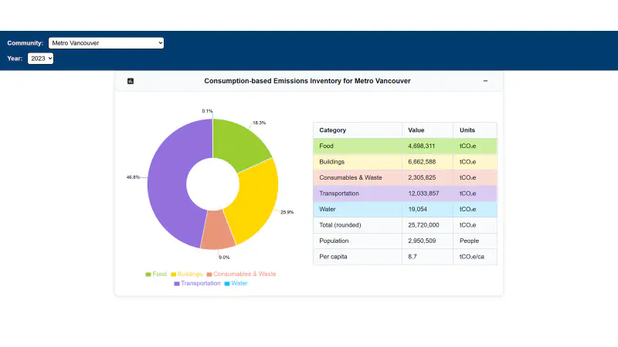Image resolution: width=618 pixels, height=347 pixels.
Task: Toggle the Food legend item
Action: coord(156,274)
